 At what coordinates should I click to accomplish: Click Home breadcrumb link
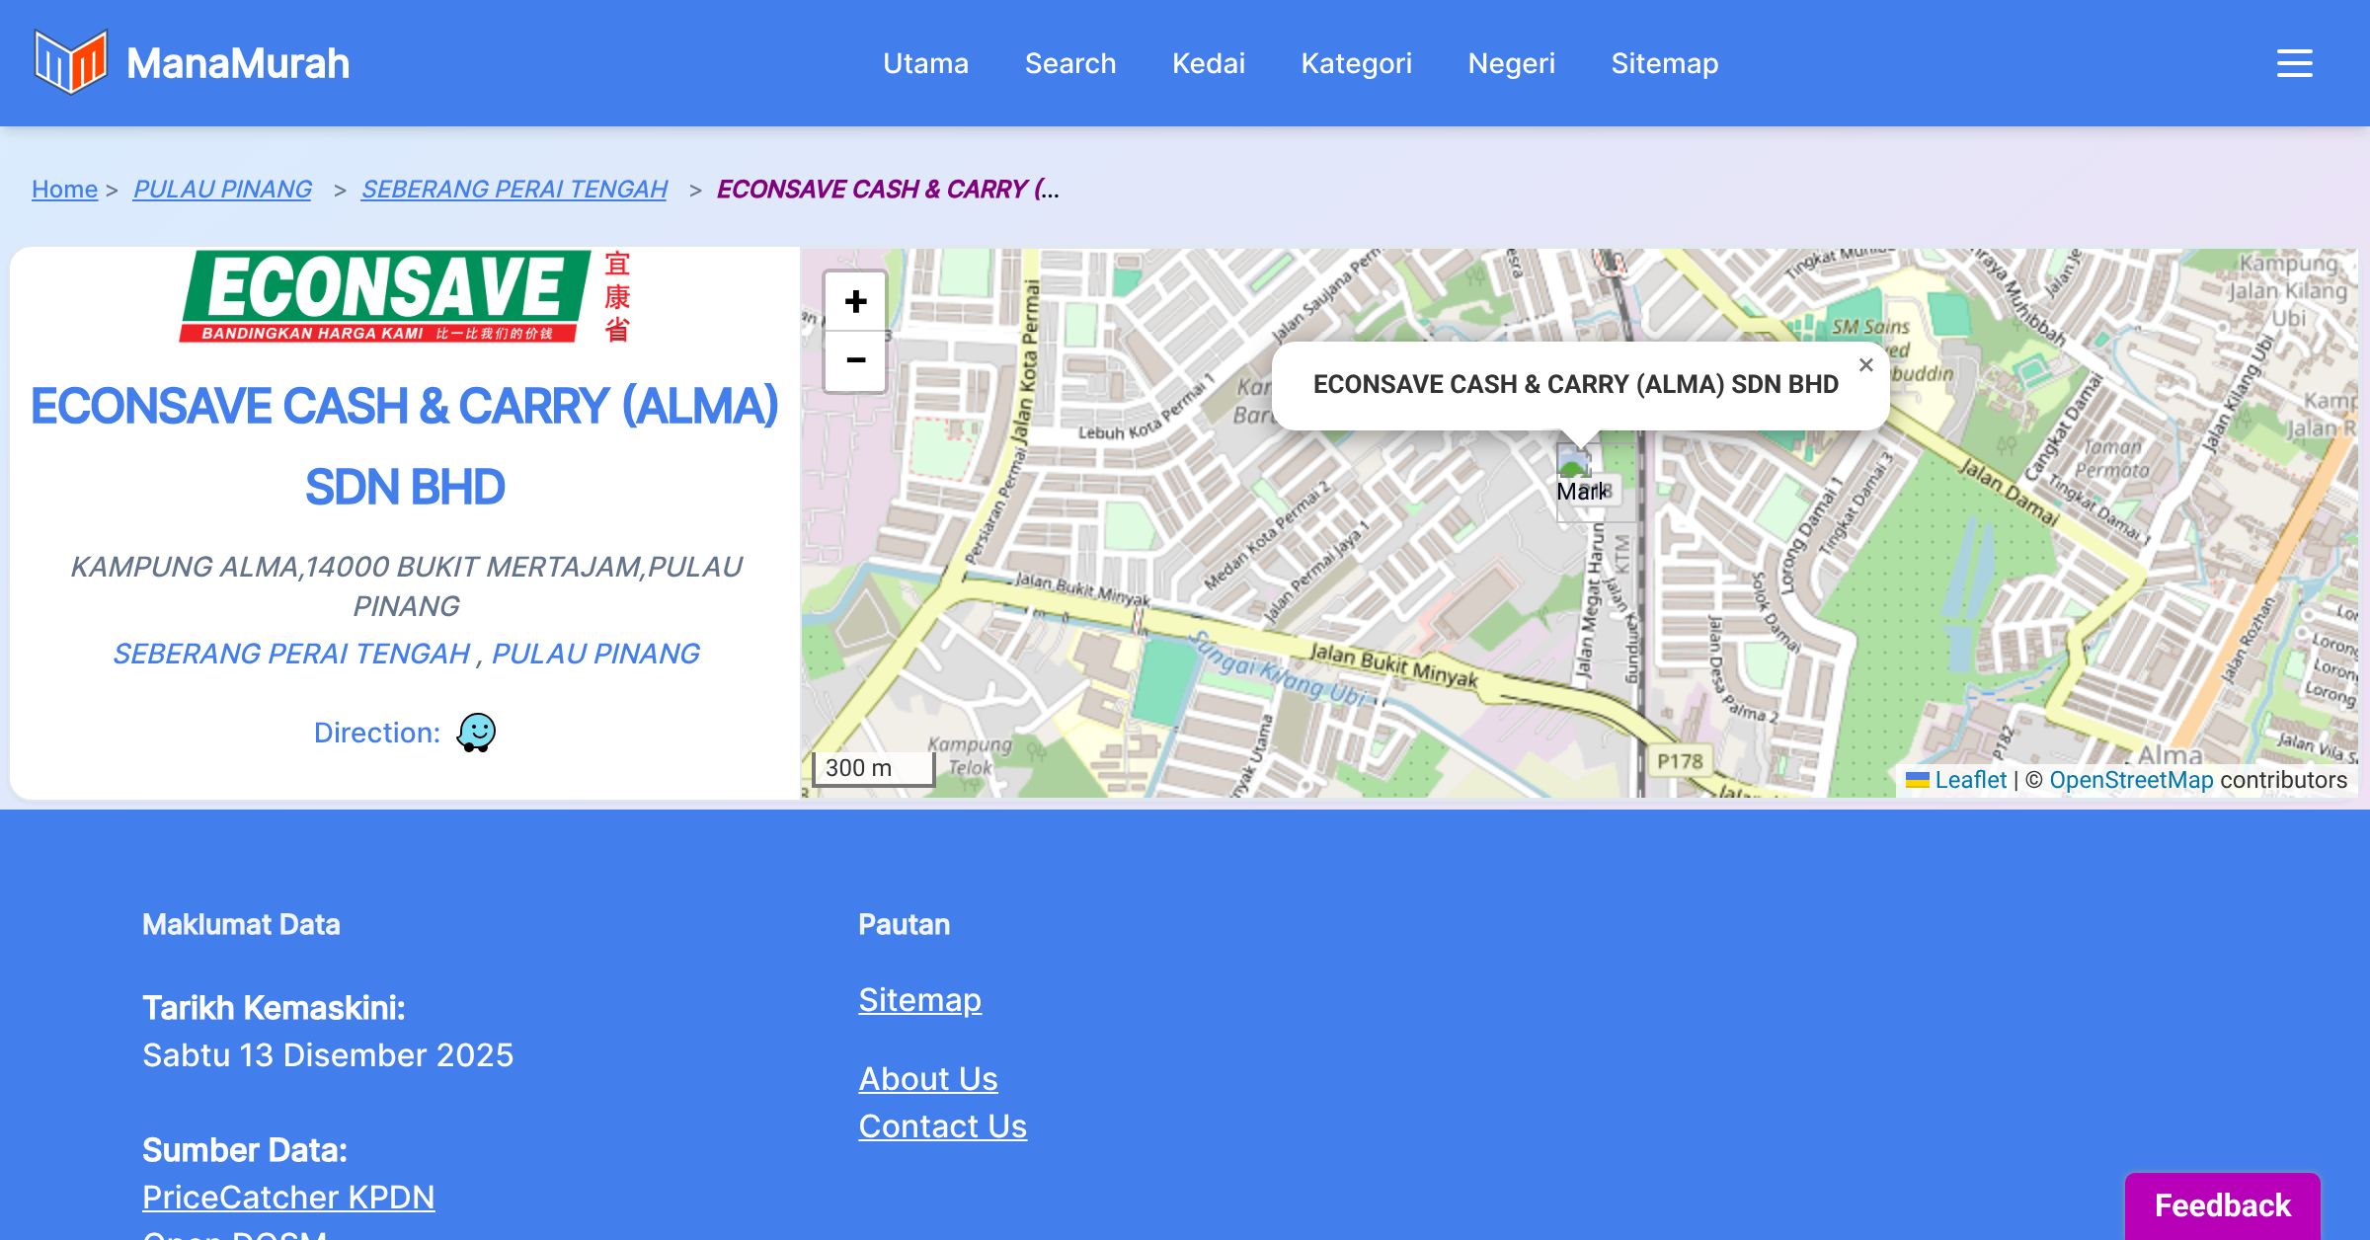[x=64, y=189]
